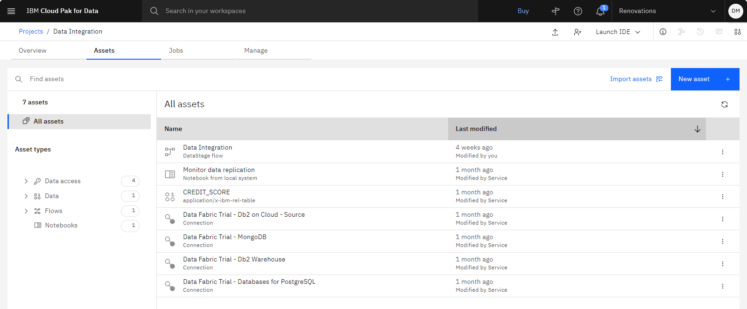Click the IBM Cloud Pak for Data title

(63, 11)
